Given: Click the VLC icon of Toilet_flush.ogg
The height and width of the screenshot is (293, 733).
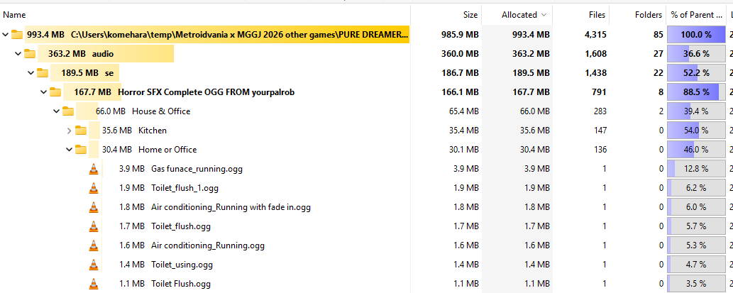Looking at the screenshot, I should (94, 226).
